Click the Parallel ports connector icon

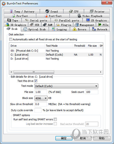pos(56,20)
